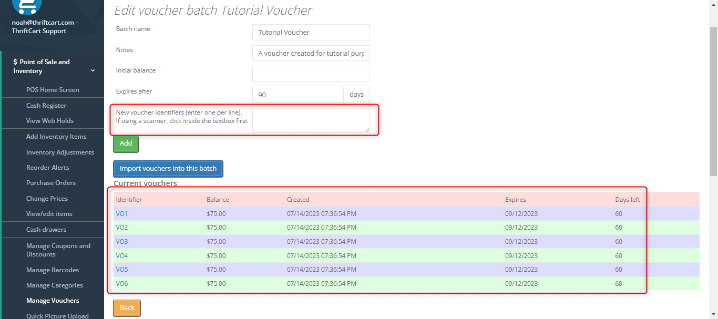Open Manage Coupons and Discounts
This screenshot has width=718, height=319.
click(58, 250)
